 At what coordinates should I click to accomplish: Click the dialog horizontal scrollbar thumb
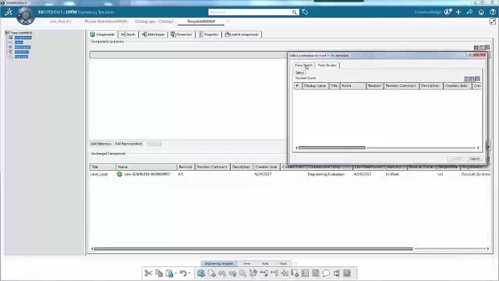click(332, 148)
